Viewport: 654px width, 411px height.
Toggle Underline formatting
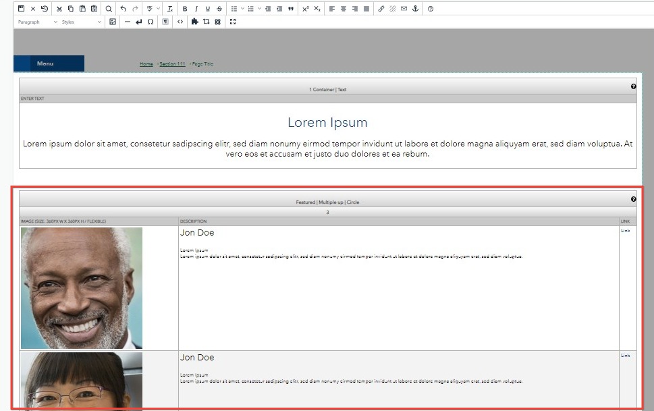(208, 8)
